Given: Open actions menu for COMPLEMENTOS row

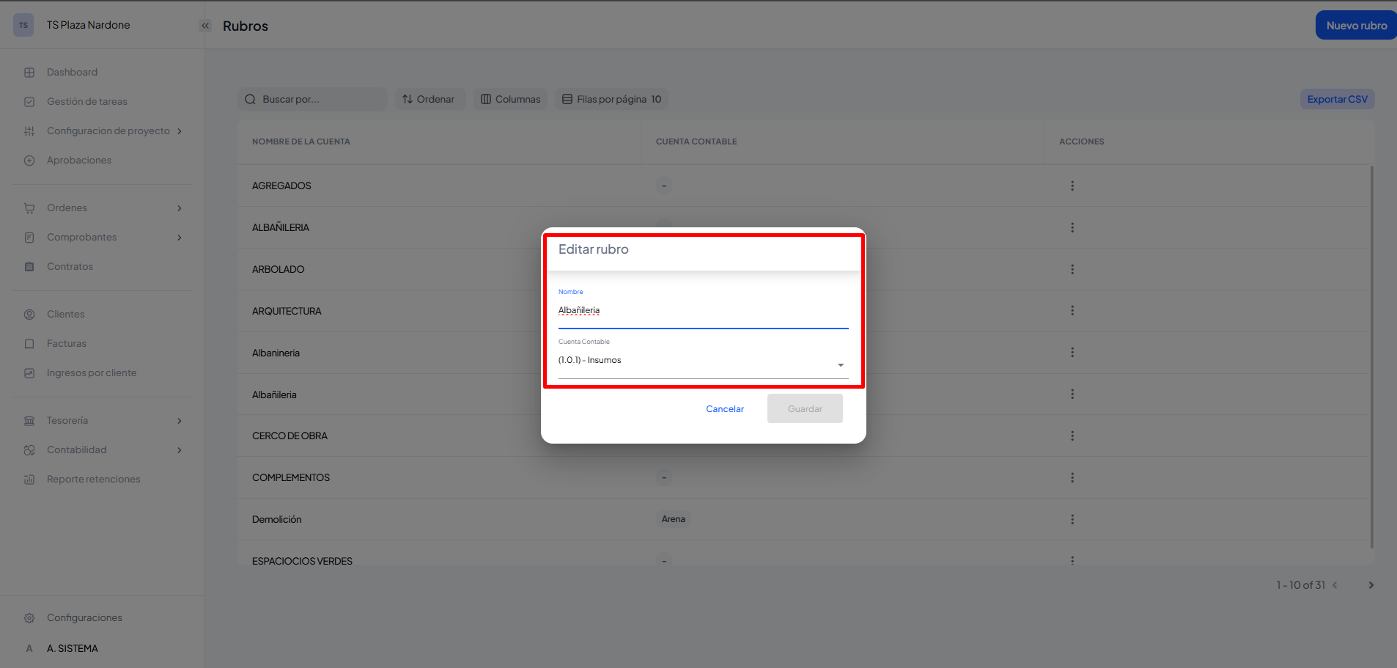Looking at the screenshot, I should click(1072, 478).
